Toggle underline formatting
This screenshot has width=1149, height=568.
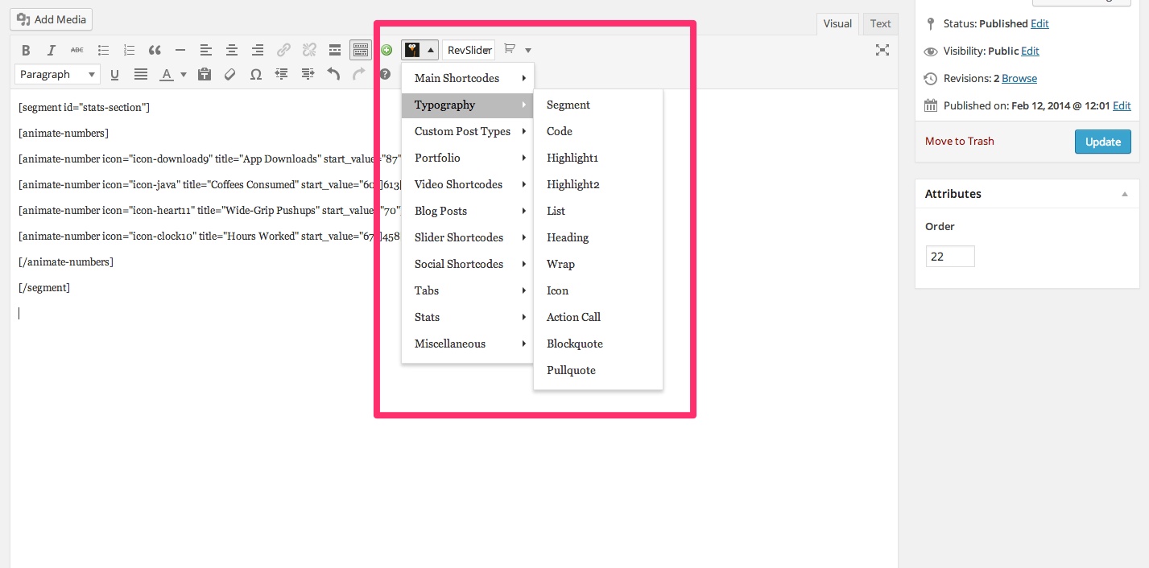pyautogui.click(x=113, y=74)
